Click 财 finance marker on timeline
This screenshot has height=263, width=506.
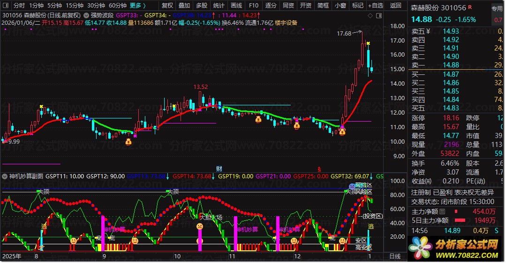[x=219, y=169]
